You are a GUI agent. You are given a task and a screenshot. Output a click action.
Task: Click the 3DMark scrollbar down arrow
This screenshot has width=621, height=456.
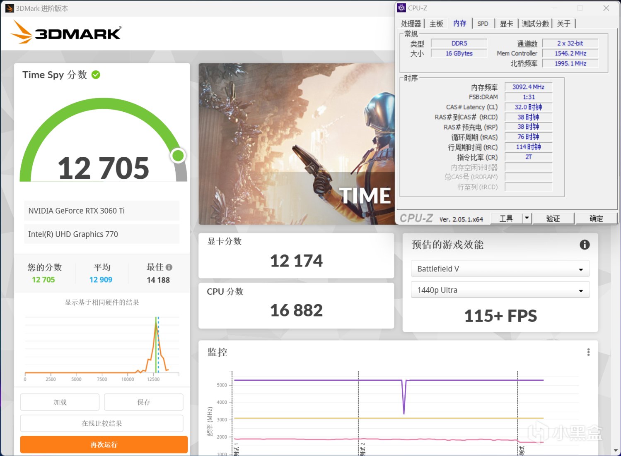tap(616, 451)
